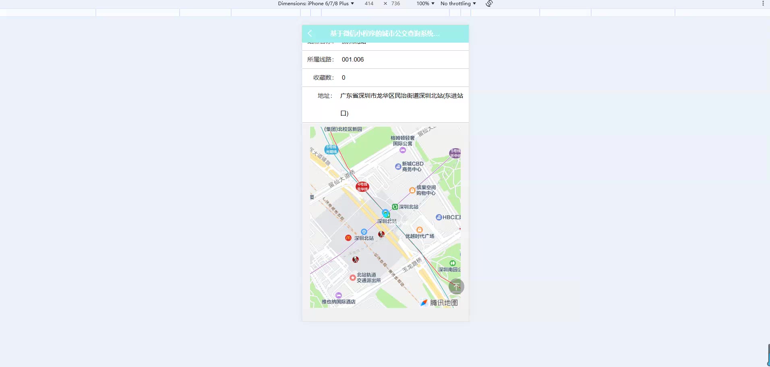The image size is (770, 367).
Task: Tap the blue location marker at map center
Action: point(385,213)
